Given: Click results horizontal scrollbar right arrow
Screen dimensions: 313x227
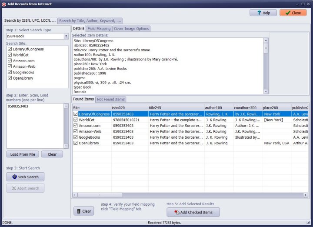Looking at the screenshot, I should pyautogui.click(x=306, y=195).
